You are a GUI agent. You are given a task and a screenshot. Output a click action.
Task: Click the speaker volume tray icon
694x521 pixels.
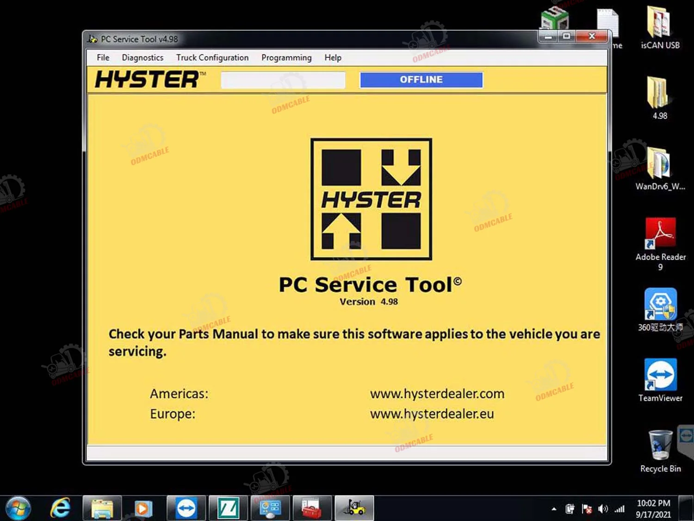pos(602,509)
